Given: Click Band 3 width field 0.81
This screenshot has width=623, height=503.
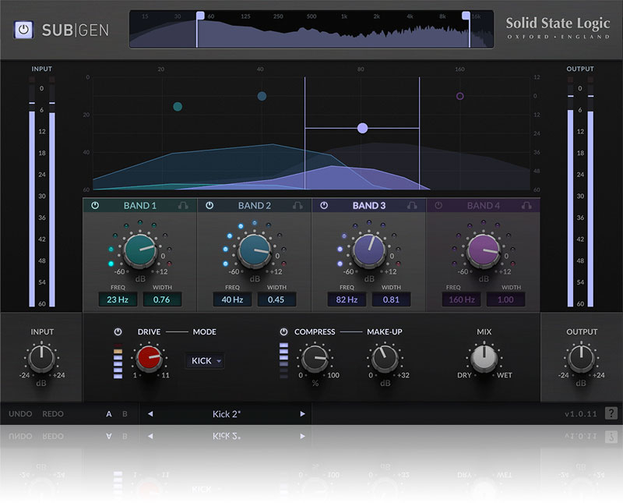Looking at the screenshot, I should pyautogui.click(x=391, y=299).
